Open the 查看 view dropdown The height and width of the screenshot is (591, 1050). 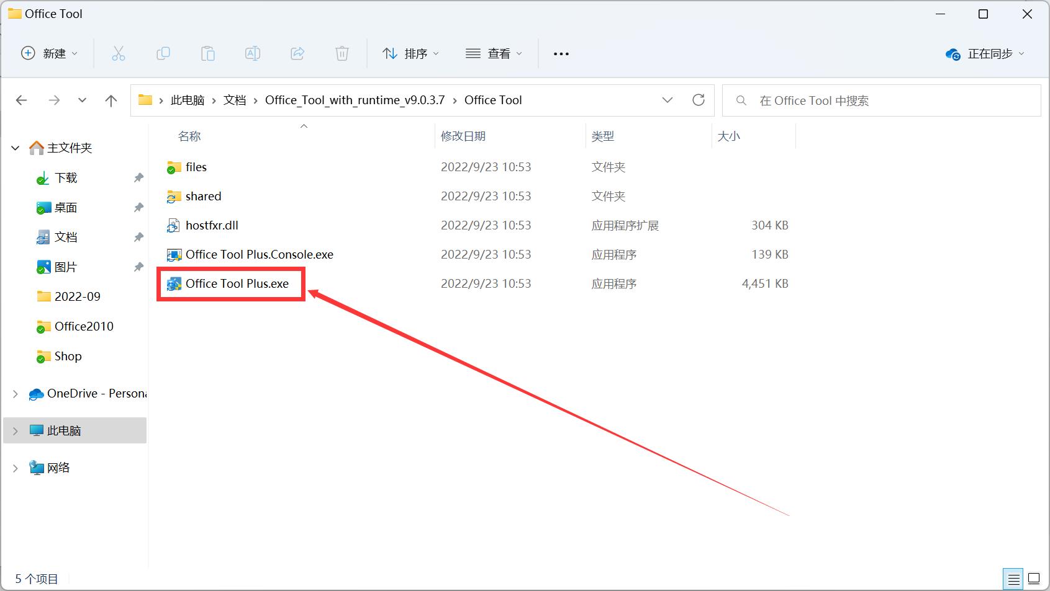pyautogui.click(x=494, y=54)
